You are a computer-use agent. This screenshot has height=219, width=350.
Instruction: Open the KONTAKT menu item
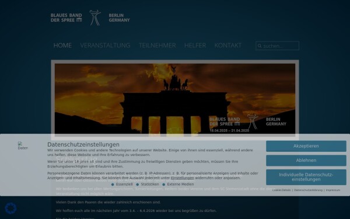pyautogui.click(x=228, y=46)
